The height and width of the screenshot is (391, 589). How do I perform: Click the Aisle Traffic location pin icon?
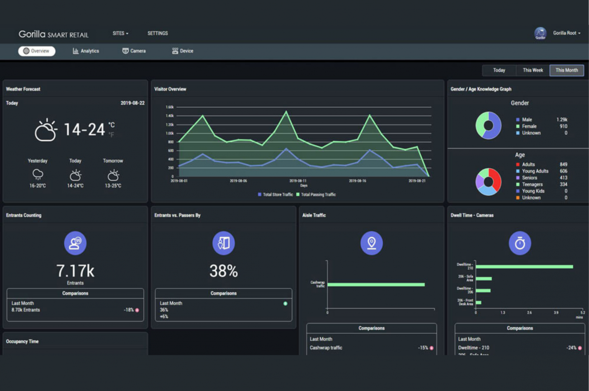pyautogui.click(x=371, y=243)
